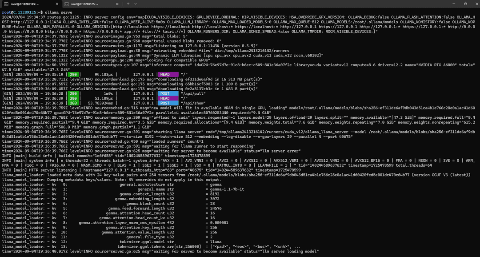Open the new-tab profile dropdown arrow
This screenshot has width=480, height=257.
(x=136, y=4)
